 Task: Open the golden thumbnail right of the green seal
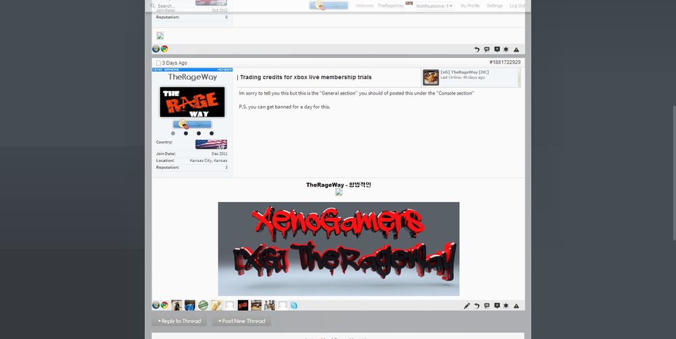[216, 305]
